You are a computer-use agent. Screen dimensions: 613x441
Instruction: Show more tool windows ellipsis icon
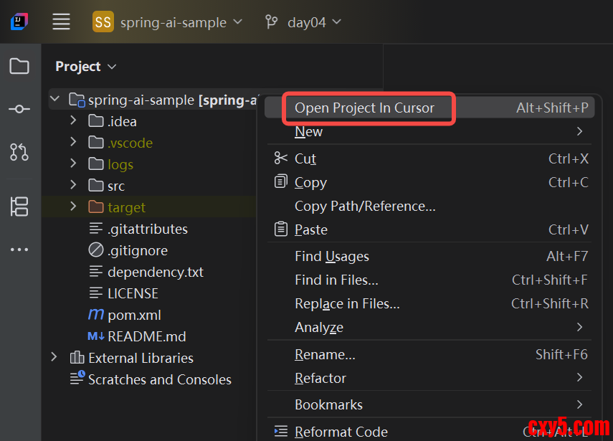(x=19, y=250)
